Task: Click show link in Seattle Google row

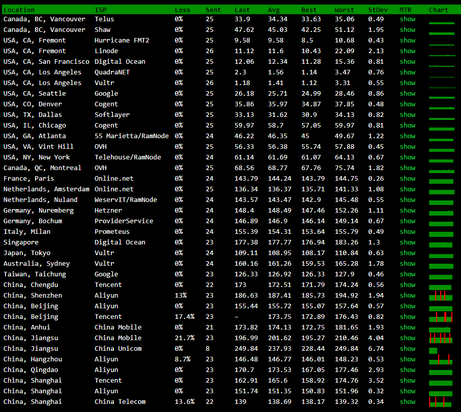Action: click(407, 93)
